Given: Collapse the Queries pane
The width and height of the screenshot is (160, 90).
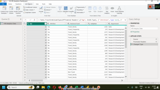Looking at the screenshot, I should pyautogui.click(x=21, y=19).
